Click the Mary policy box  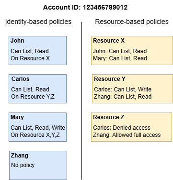[x=37, y=127]
